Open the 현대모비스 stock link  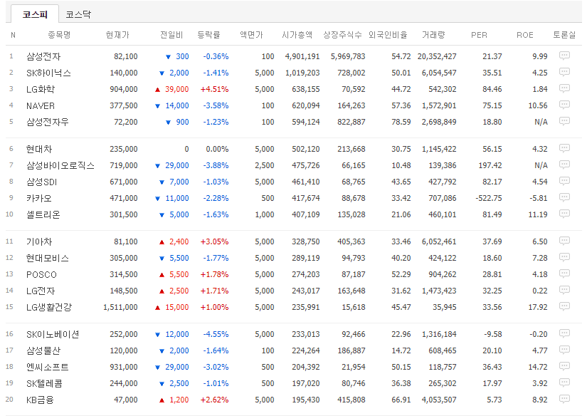[x=48, y=259]
